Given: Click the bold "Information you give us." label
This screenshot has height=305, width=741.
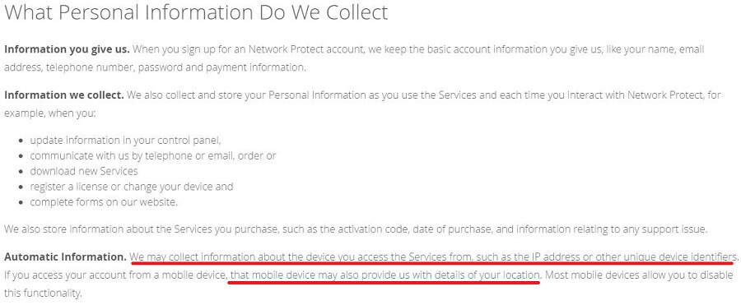Looking at the screenshot, I should point(67,49).
